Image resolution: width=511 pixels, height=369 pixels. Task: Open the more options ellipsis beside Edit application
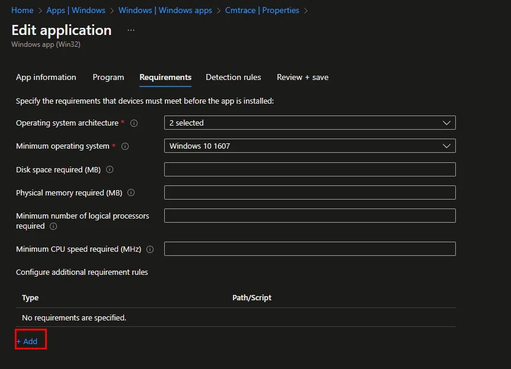coord(131,30)
